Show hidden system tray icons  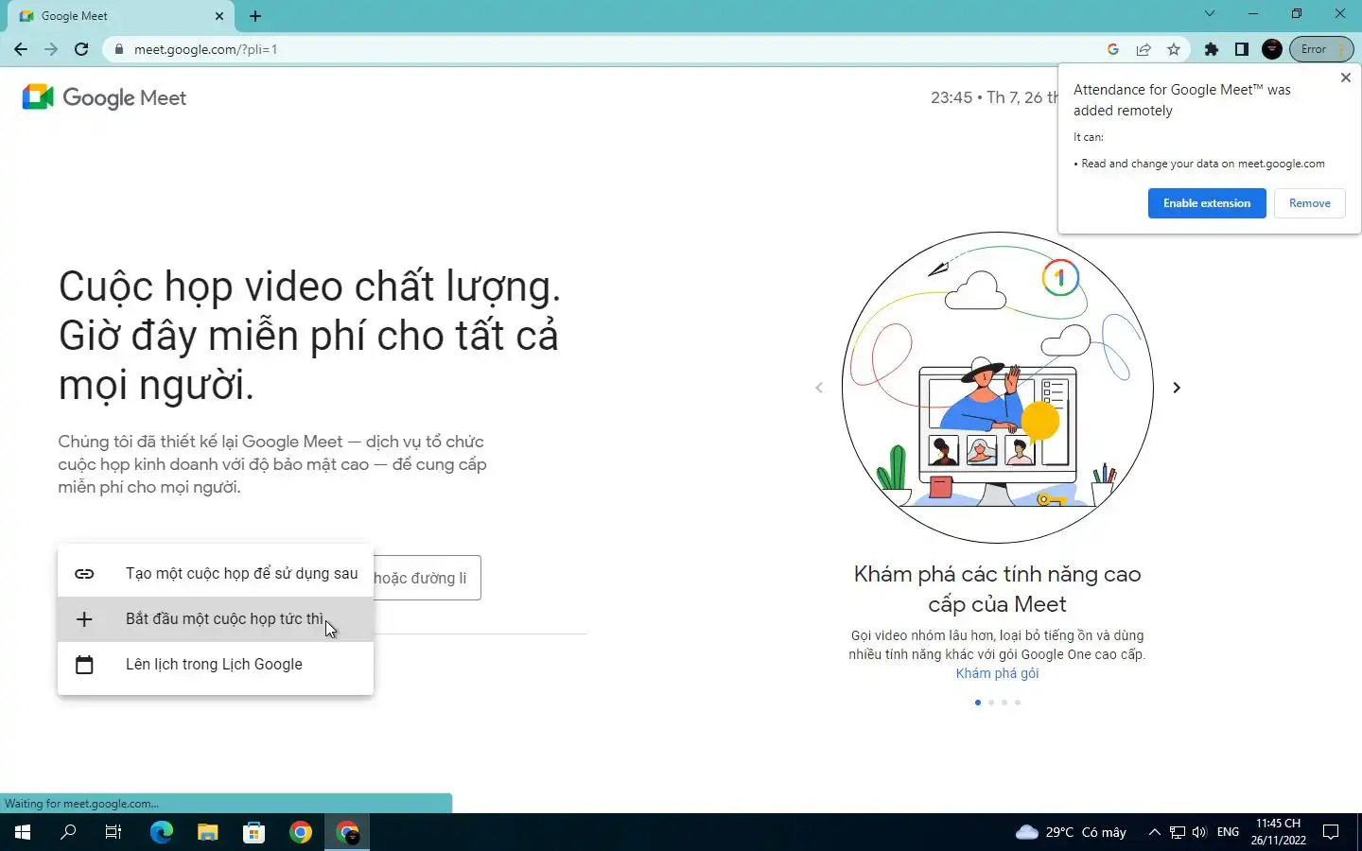pos(1154,832)
